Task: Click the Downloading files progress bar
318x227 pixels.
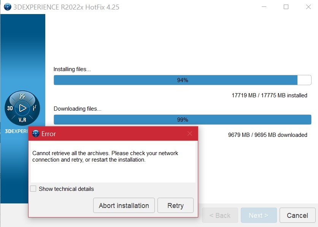Action: (x=182, y=119)
